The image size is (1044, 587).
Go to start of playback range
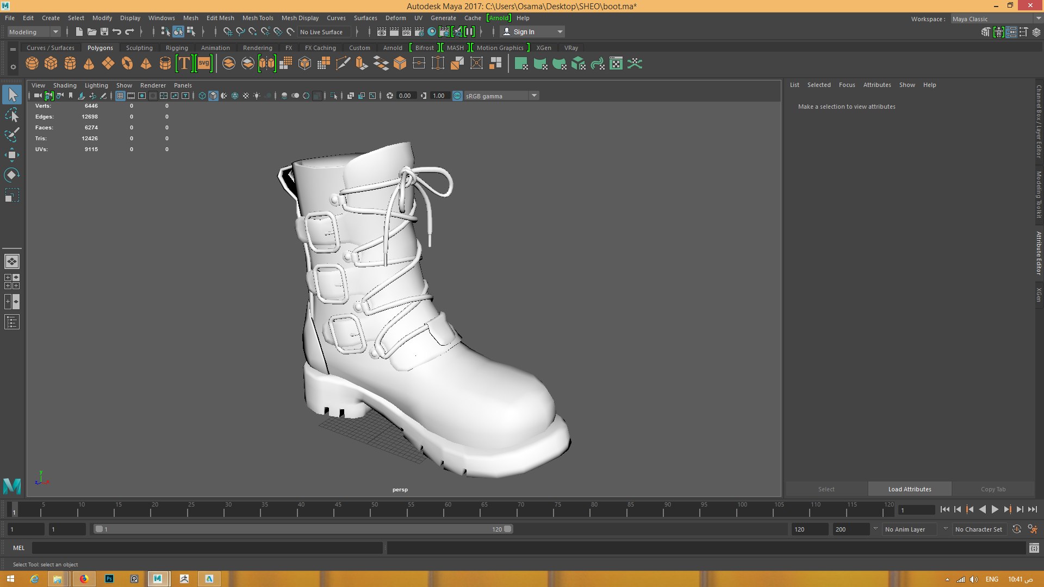945,509
